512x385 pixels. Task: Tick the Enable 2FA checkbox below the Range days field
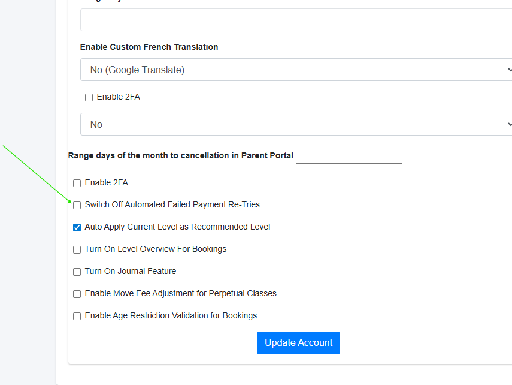tap(77, 183)
